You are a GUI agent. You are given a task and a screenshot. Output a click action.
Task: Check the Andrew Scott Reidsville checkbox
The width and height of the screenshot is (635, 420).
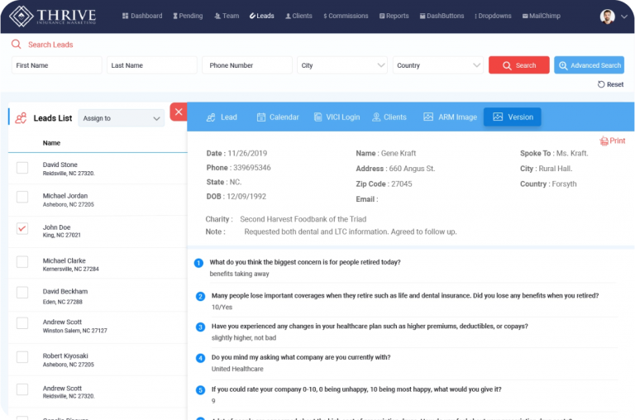click(22, 389)
